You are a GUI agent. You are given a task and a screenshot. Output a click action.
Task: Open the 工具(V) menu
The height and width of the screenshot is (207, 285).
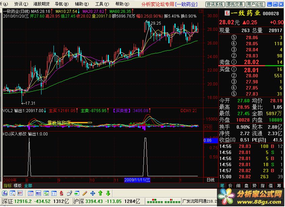point(102,4)
